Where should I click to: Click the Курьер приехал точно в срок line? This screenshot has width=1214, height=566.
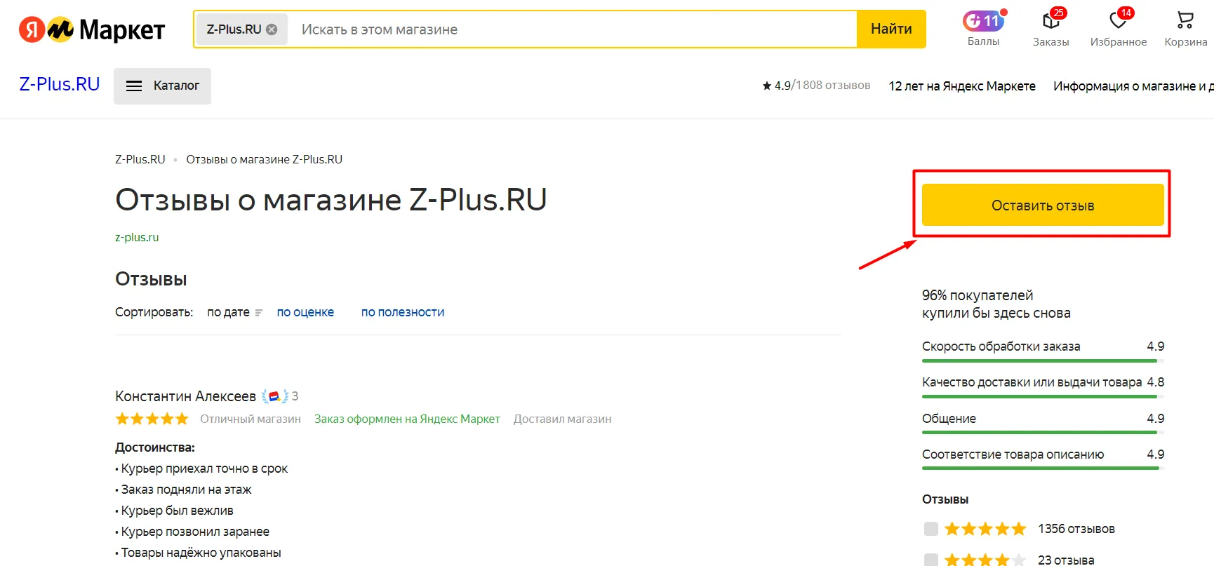pyautogui.click(x=201, y=469)
